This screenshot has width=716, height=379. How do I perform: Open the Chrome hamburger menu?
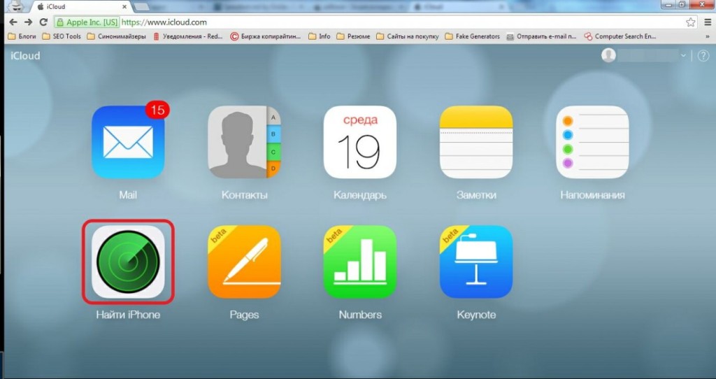pos(708,22)
